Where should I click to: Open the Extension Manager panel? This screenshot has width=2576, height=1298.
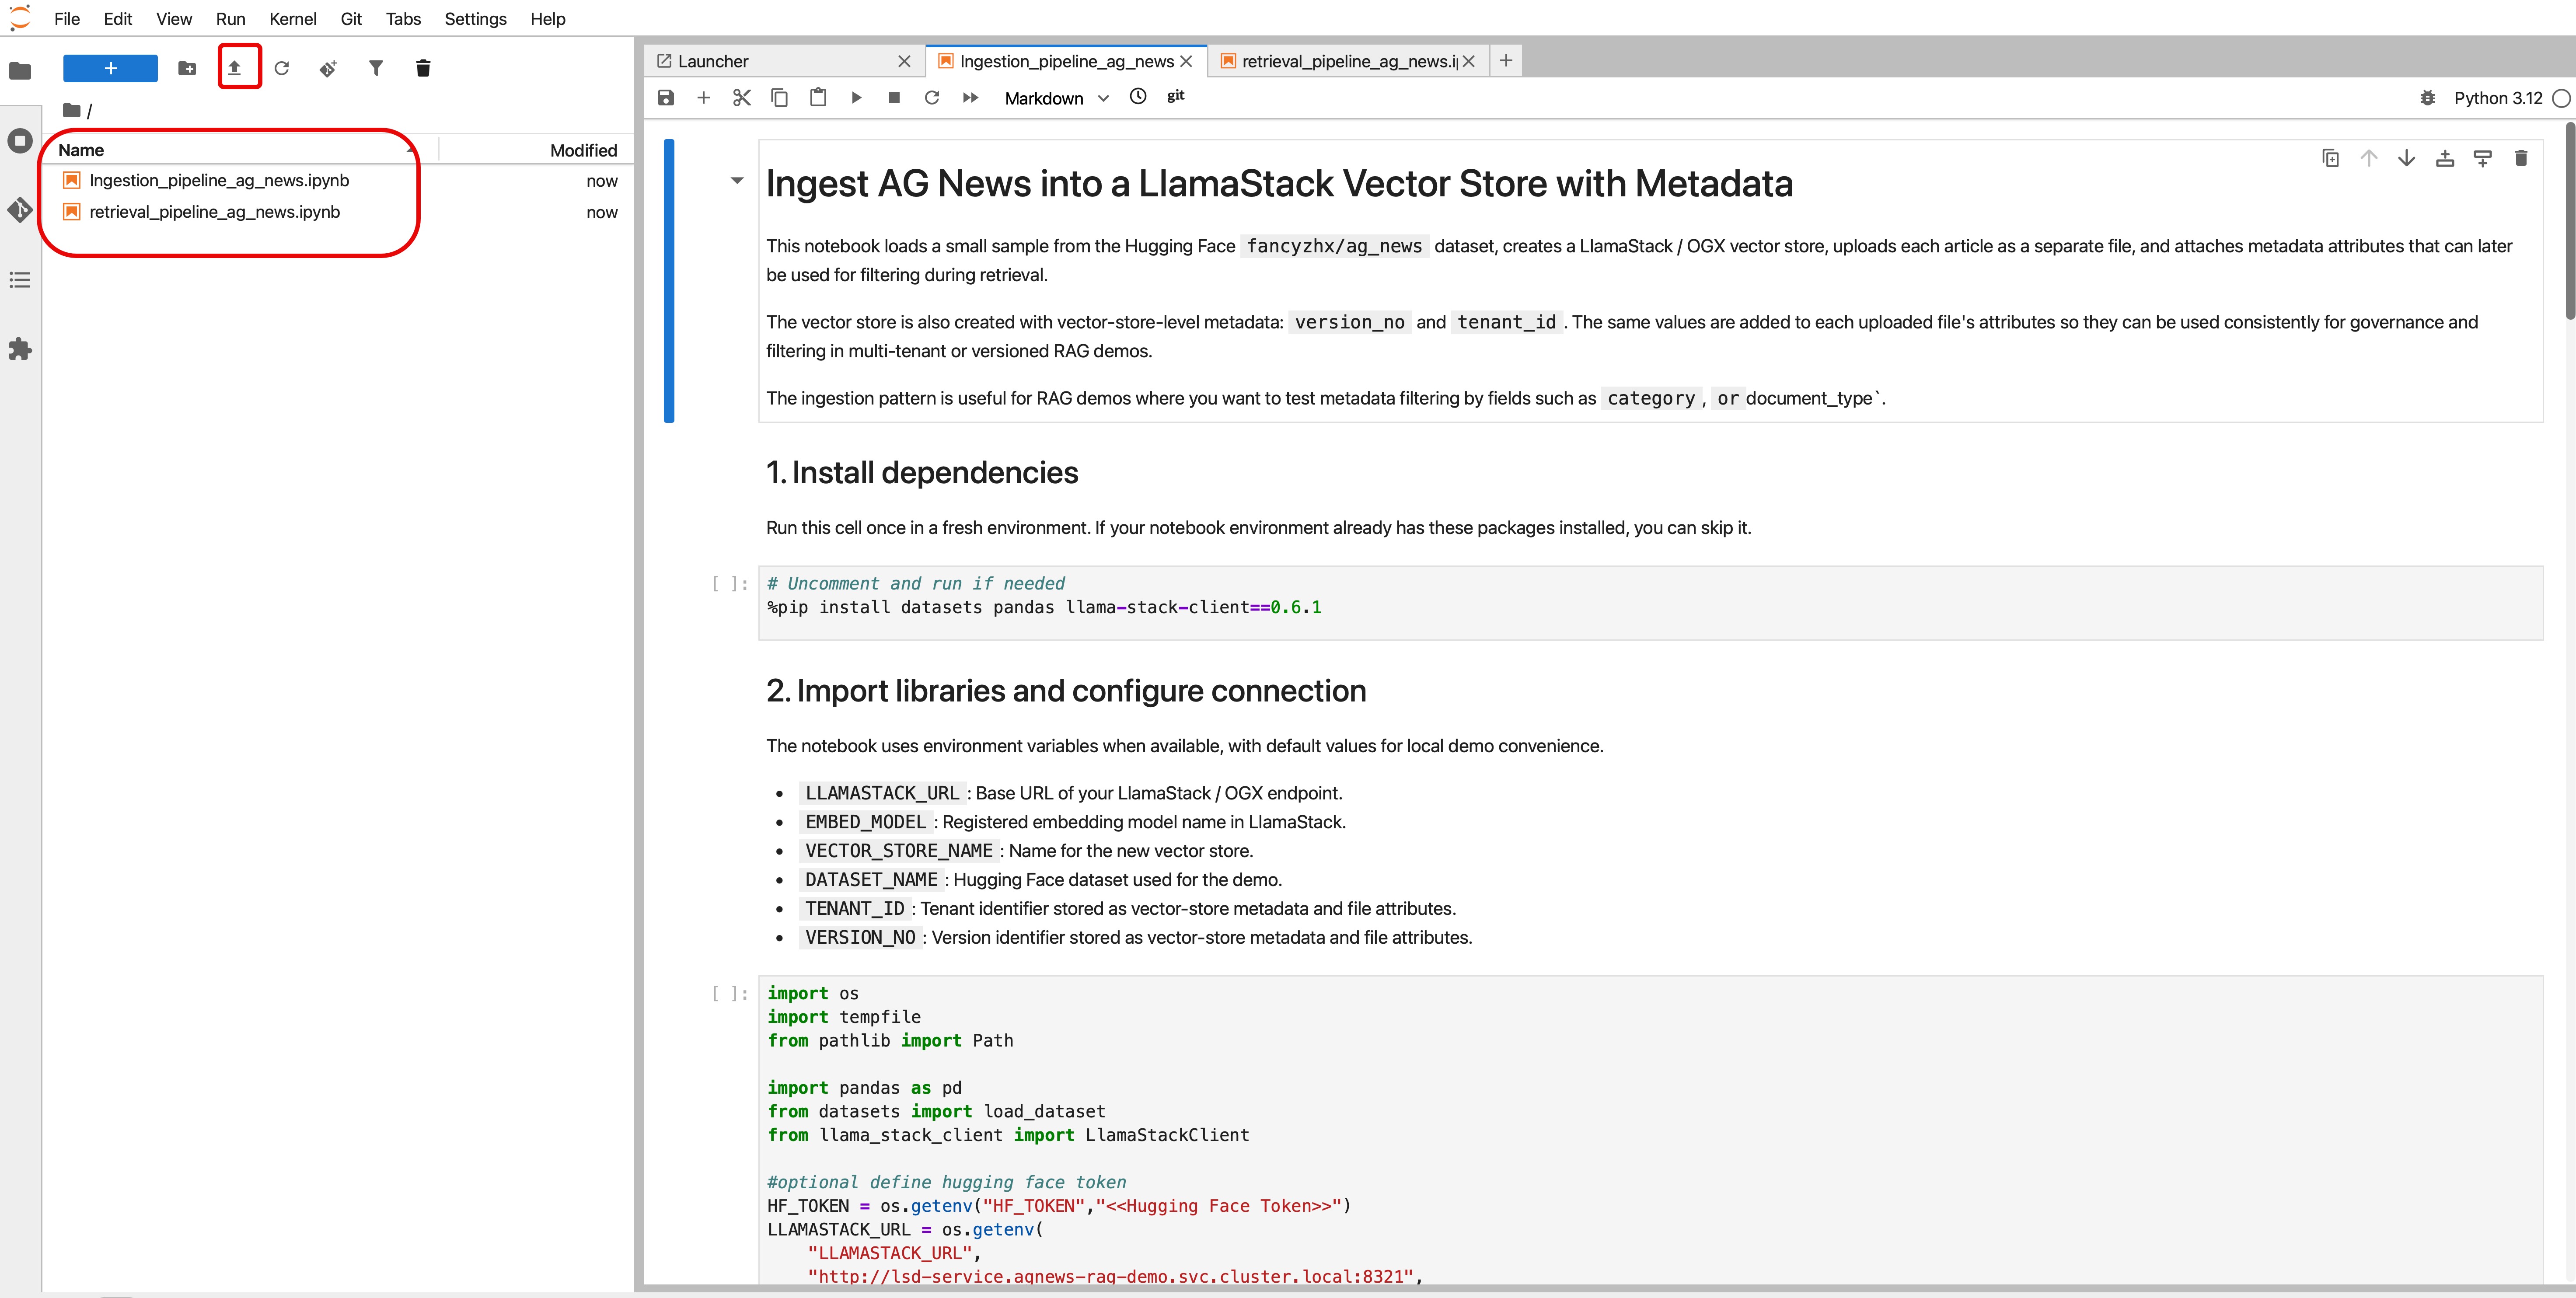click(20, 349)
